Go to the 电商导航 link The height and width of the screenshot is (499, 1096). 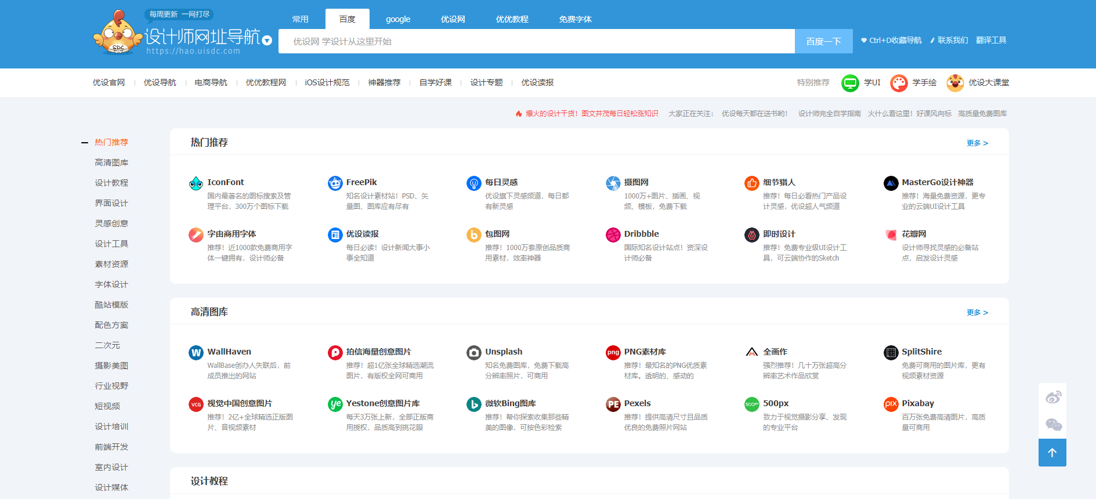click(211, 83)
